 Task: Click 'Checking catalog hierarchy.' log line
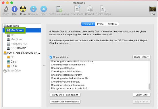[67, 75]
